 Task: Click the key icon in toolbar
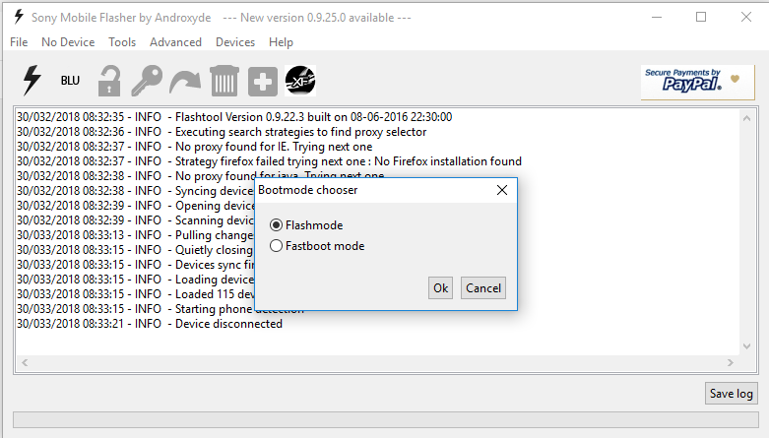(x=147, y=81)
